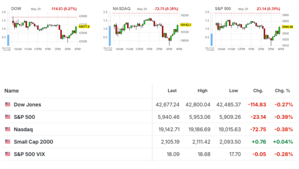Click the blue relative volume bar on NASDAQ chart
This screenshot has width=299, height=169.
110,36
